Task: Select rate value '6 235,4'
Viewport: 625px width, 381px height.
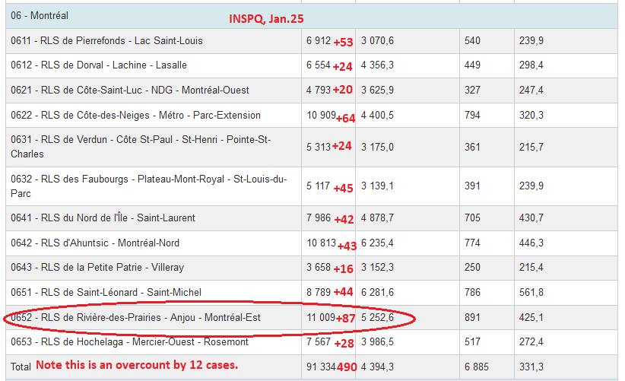Action: pos(377,243)
